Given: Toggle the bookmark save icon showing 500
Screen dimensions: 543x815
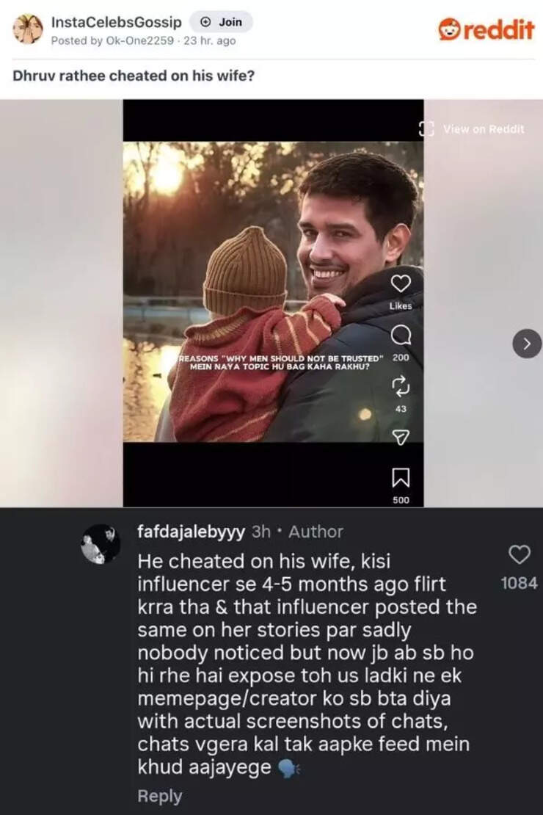Looking at the screenshot, I should 400,478.
